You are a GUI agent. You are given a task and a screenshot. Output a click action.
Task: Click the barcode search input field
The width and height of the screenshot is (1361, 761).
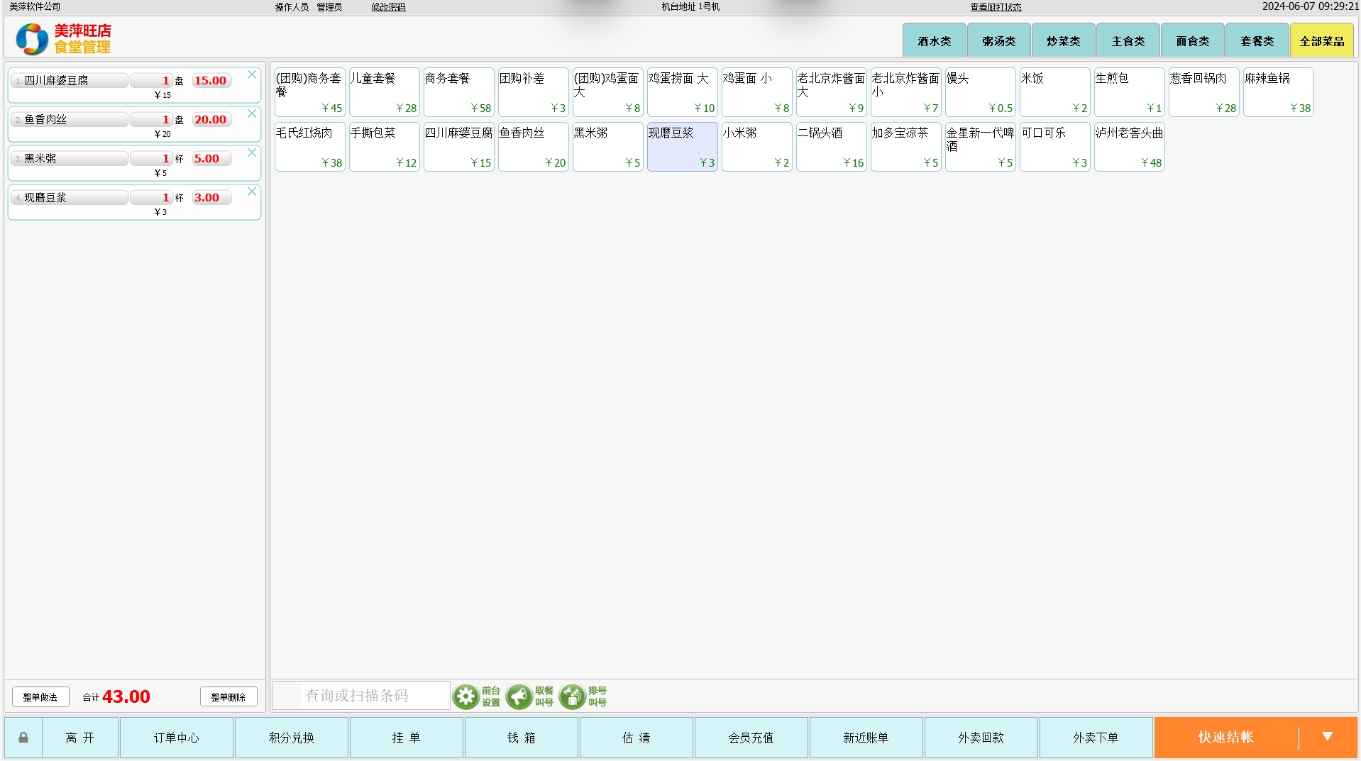coord(373,696)
